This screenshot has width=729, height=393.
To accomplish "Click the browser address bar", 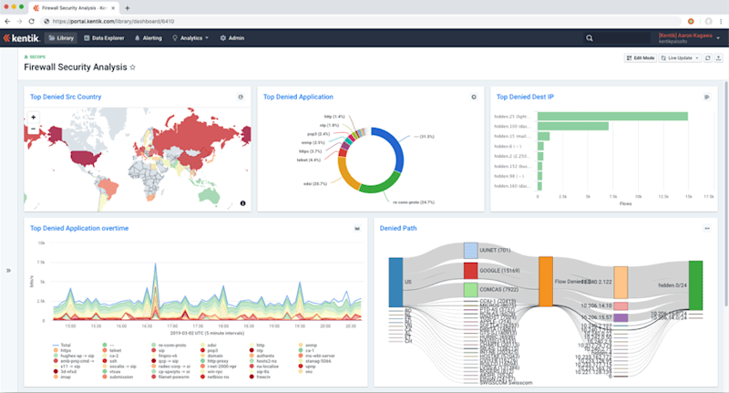I will [360, 21].
